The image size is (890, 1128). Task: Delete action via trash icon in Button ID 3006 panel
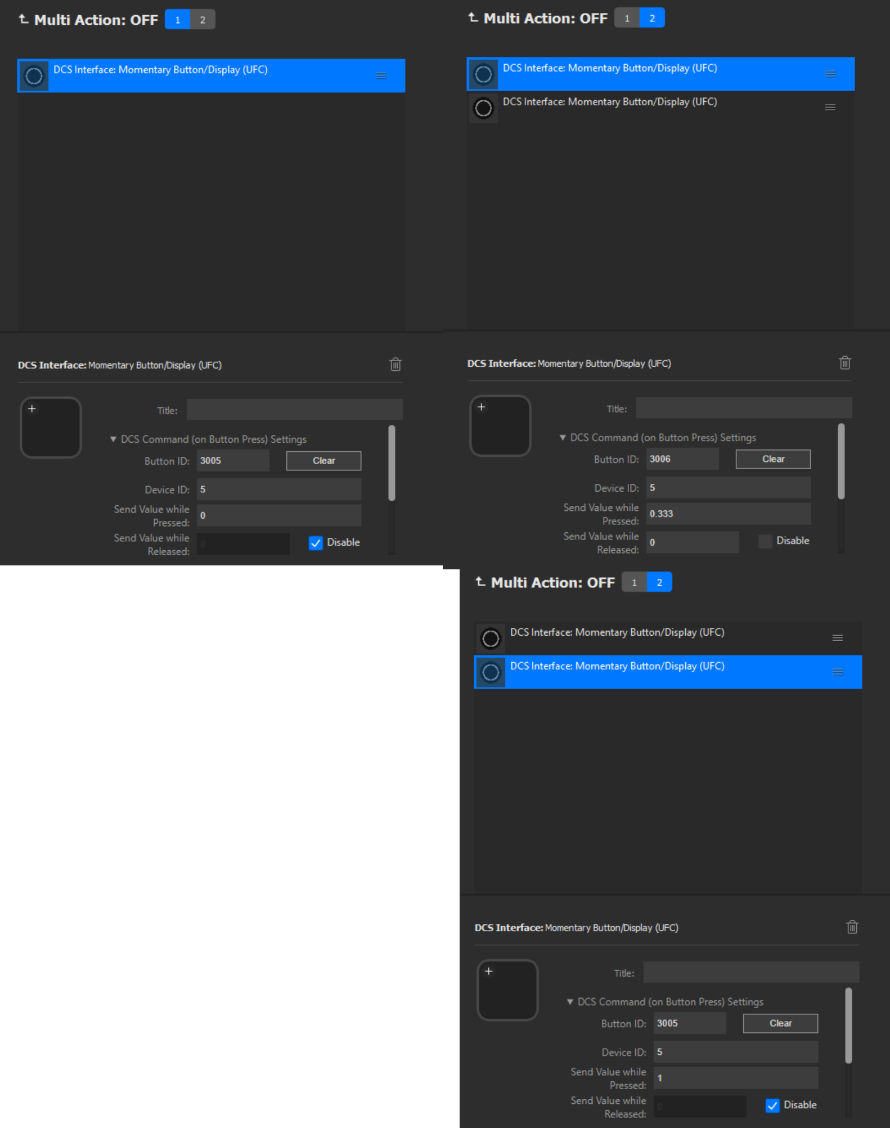(845, 363)
